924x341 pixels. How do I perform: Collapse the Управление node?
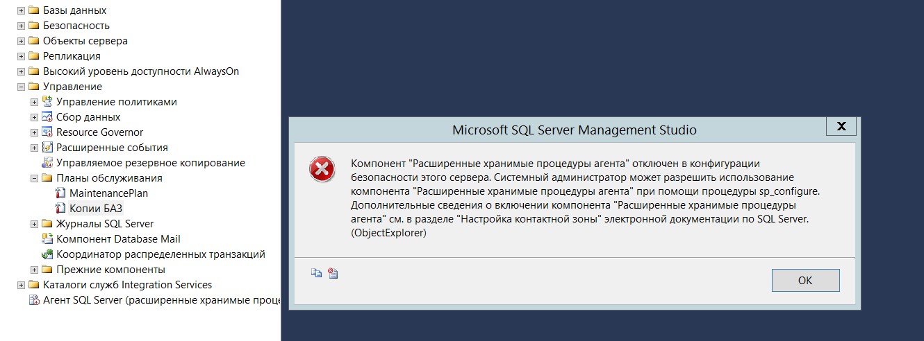[21, 87]
